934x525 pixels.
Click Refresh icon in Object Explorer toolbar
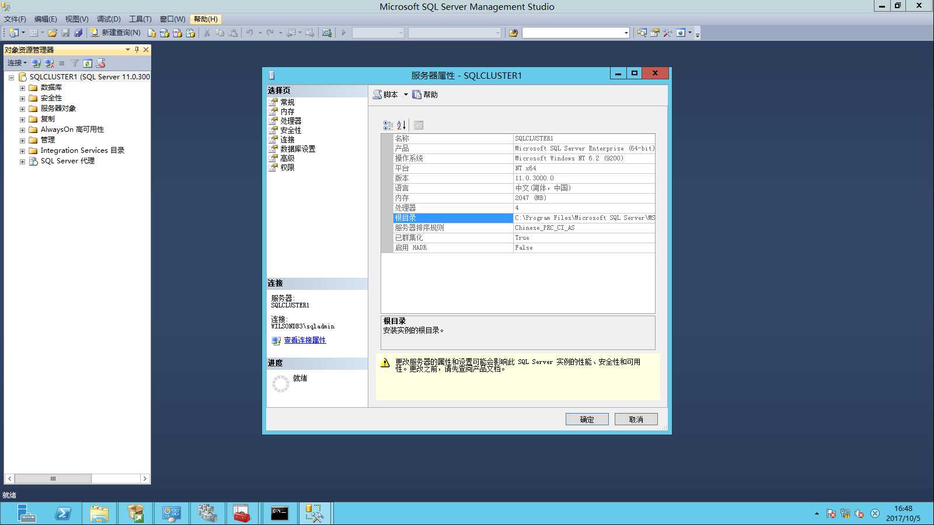(88, 63)
